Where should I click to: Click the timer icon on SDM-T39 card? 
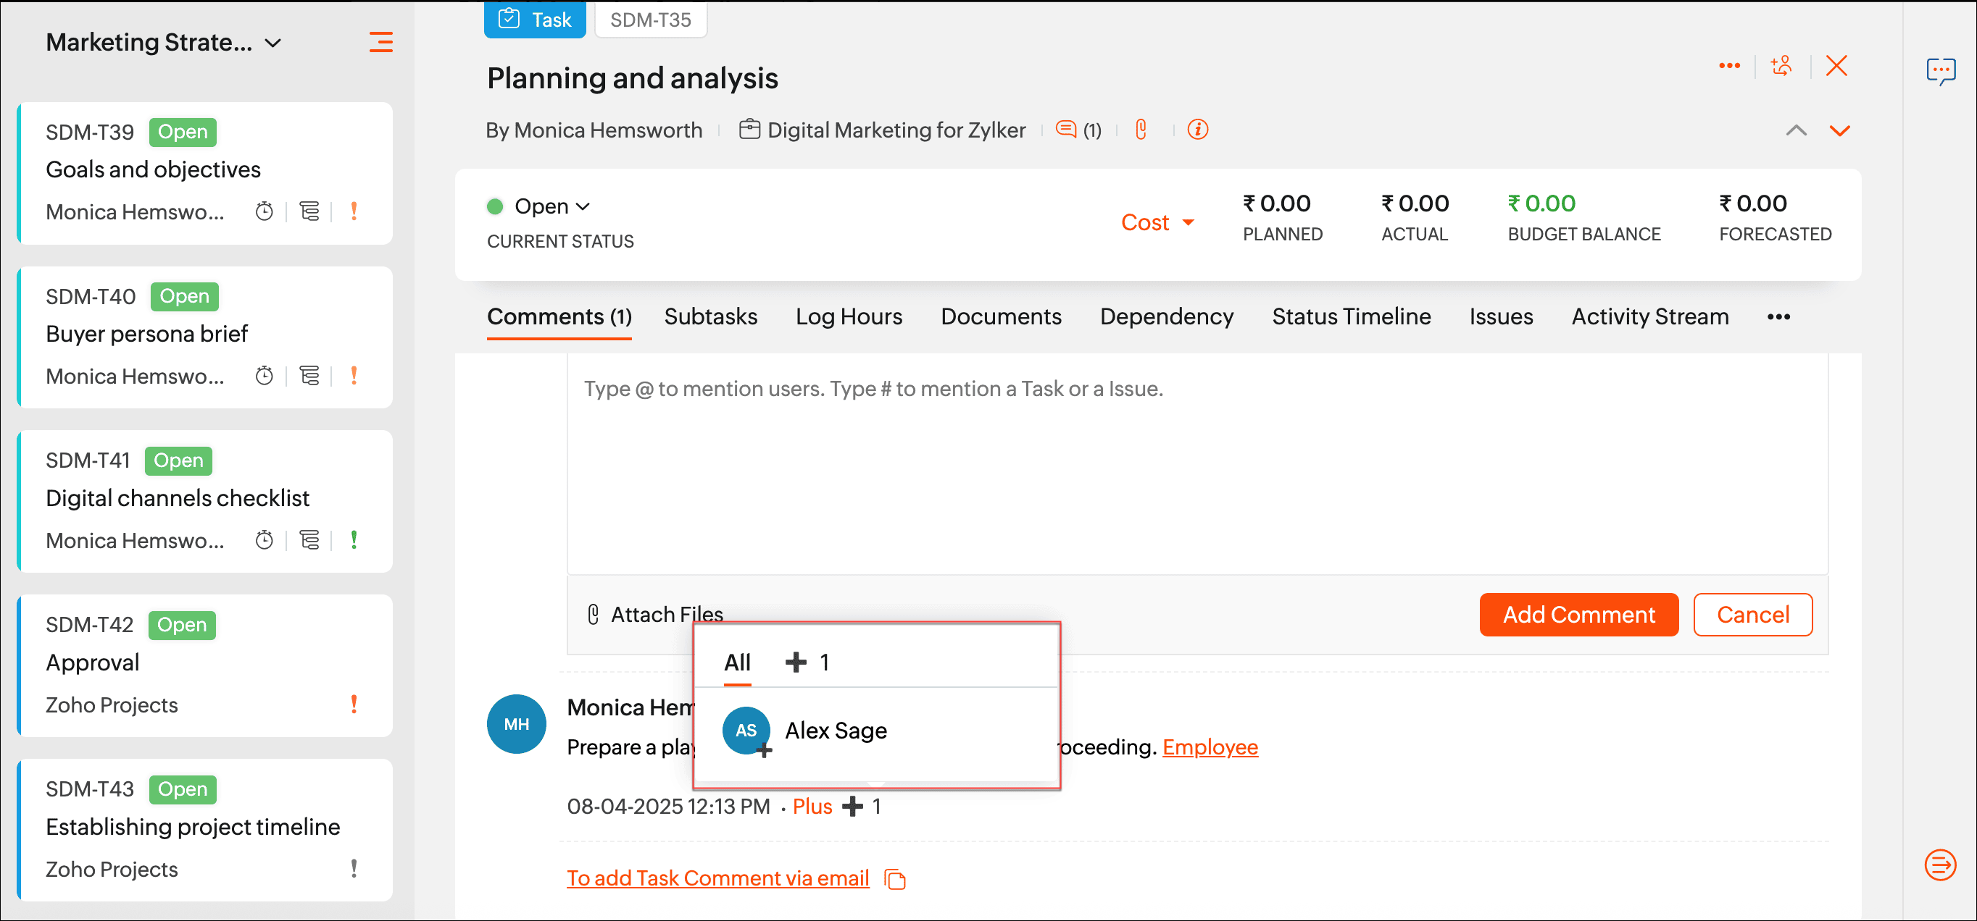point(264,211)
